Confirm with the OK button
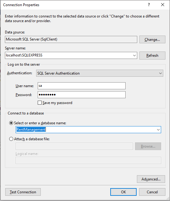This screenshot has width=170, height=201. click(x=123, y=192)
